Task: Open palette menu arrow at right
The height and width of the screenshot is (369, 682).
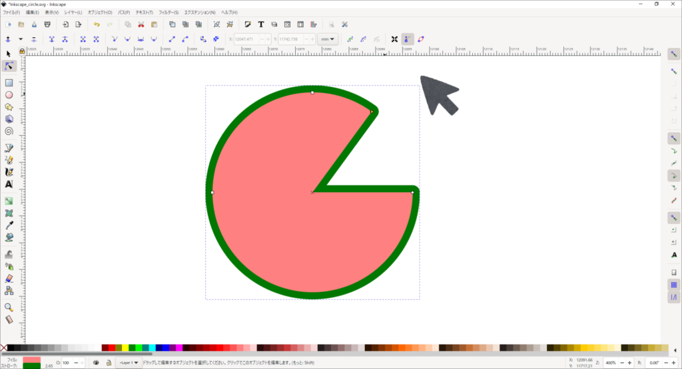Action: click(x=675, y=350)
